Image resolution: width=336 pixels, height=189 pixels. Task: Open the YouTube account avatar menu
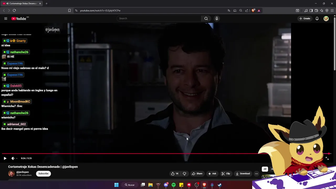tap(326, 18)
